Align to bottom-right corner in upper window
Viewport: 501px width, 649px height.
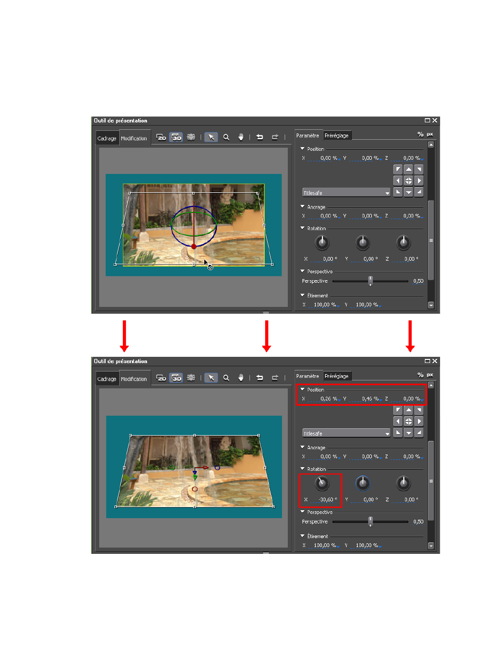tap(419, 192)
